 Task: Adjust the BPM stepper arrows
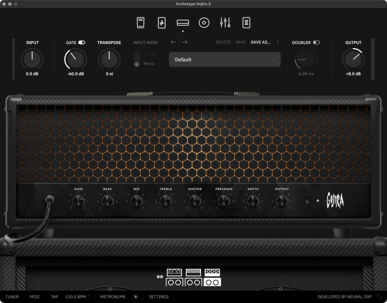tap(88, 297)
